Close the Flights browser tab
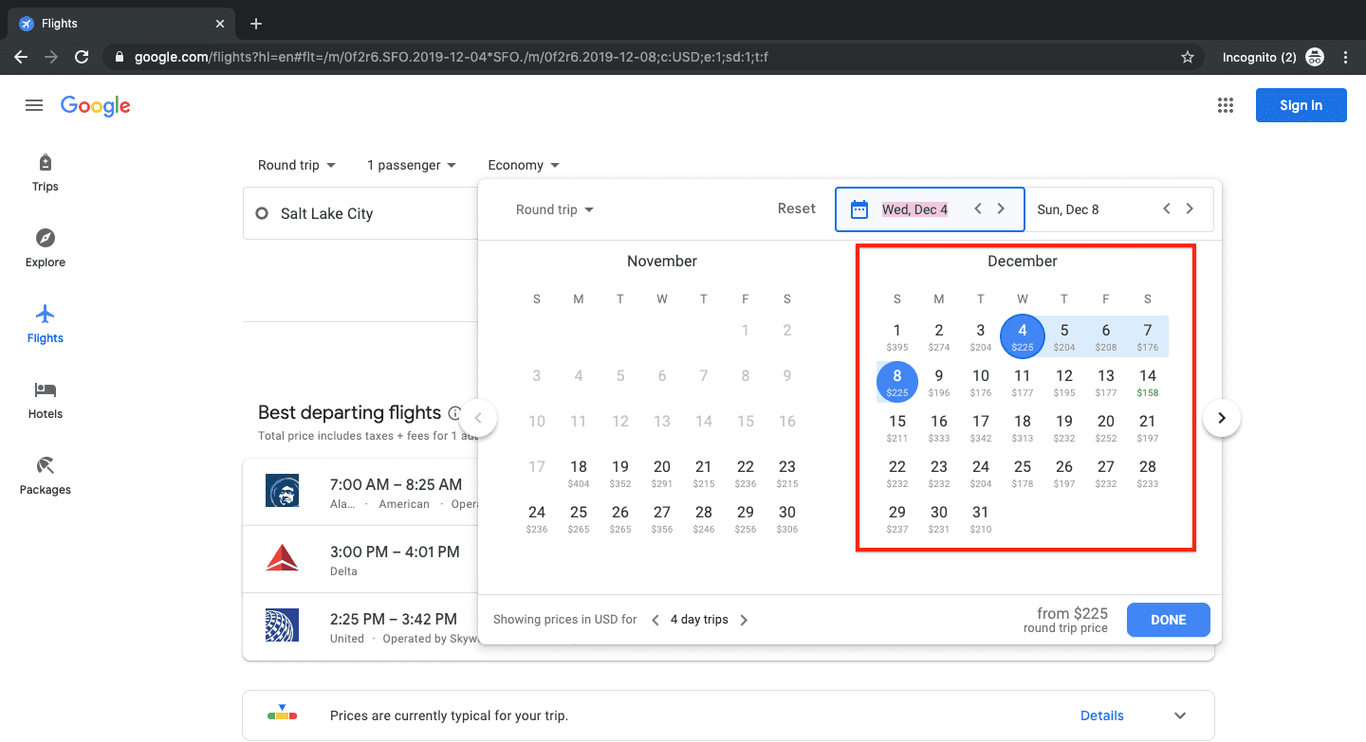 [x=220, y=24]
